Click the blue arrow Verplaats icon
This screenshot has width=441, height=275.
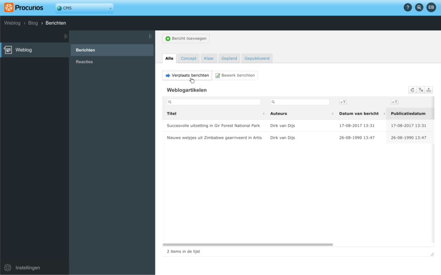click(x=168, y=75)
